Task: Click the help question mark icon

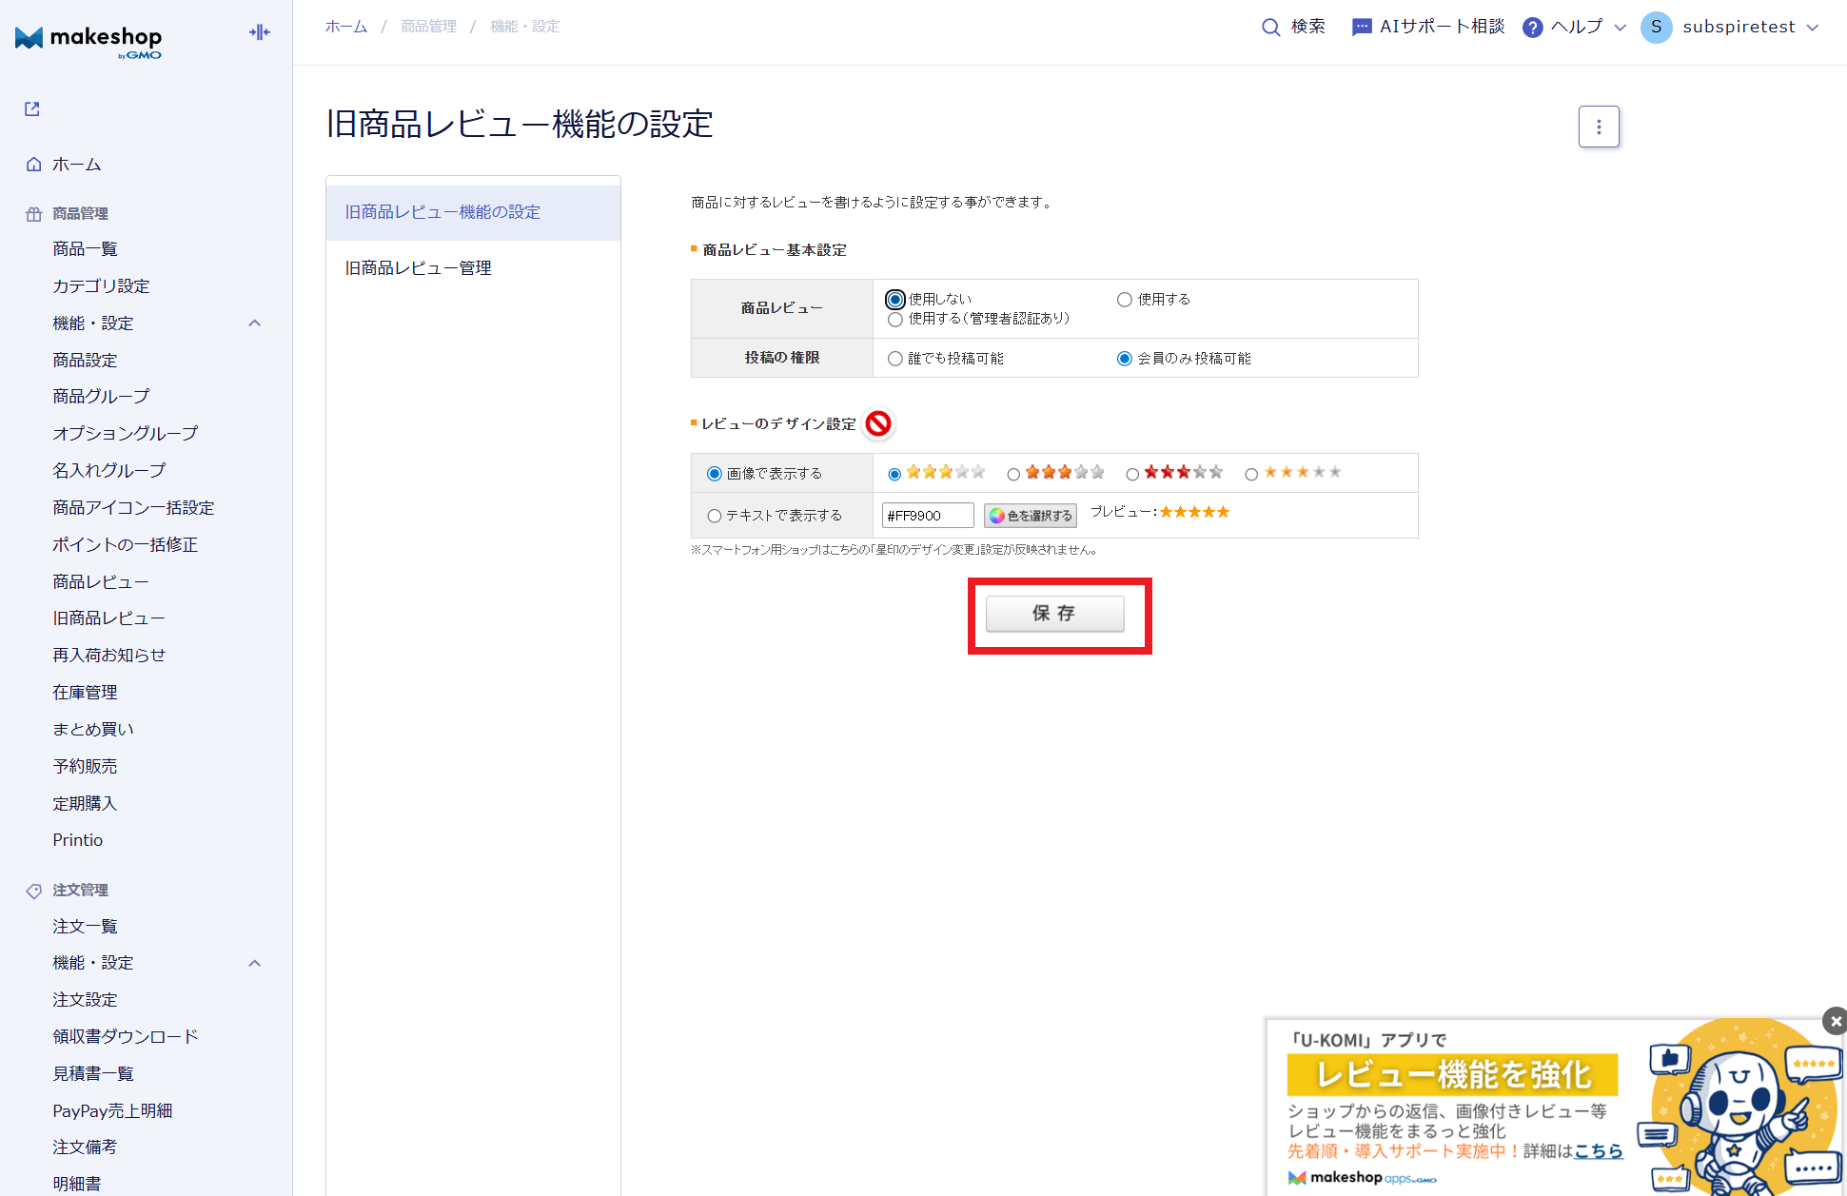Action: point(1532,28)
